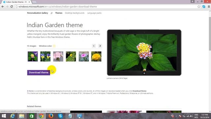Launch Firefox from the taskbar
211x119 pixels.
pos(51,116)
